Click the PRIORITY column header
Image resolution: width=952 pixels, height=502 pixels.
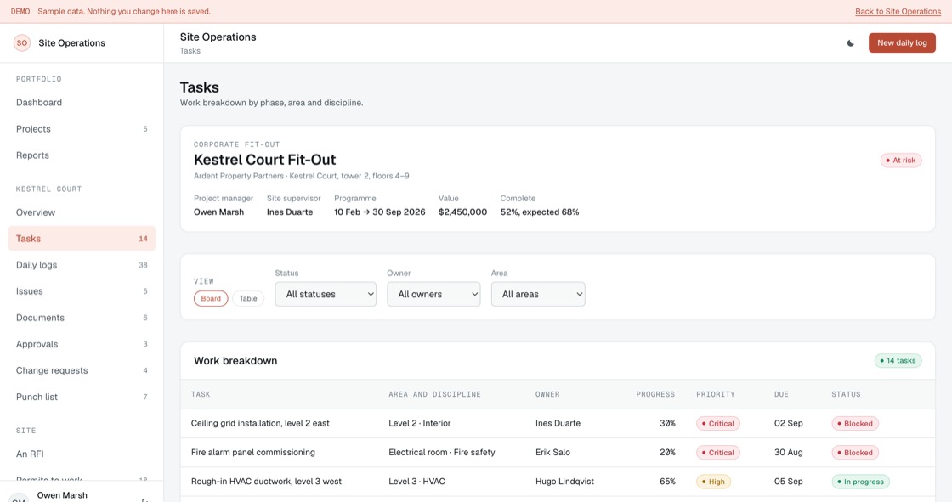click(715, 395)
